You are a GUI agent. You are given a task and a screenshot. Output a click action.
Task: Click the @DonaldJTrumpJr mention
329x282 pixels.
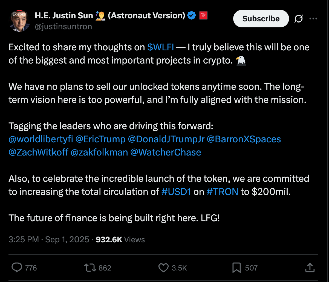pyautogui.click(x=166, y=139)
